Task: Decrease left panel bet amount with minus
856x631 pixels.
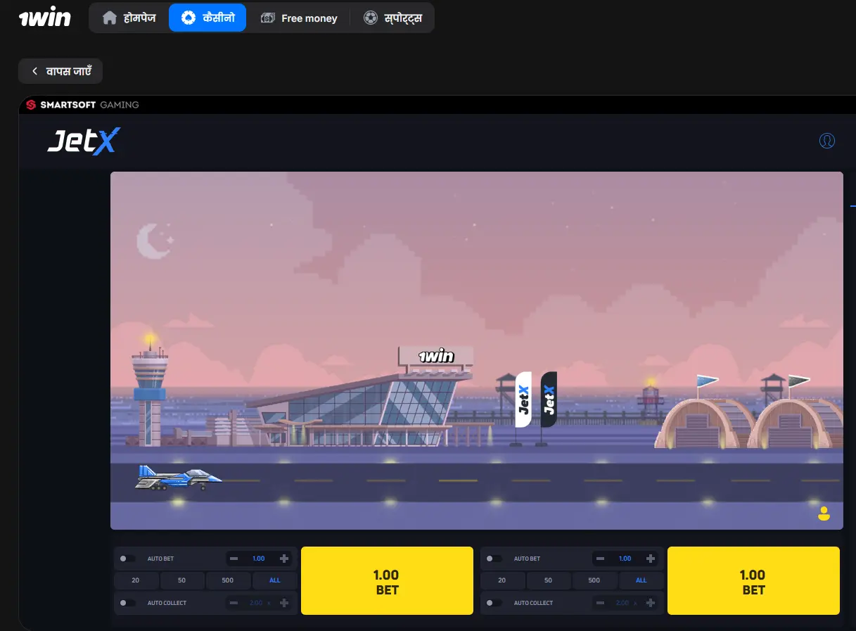Action: [234, 559]
